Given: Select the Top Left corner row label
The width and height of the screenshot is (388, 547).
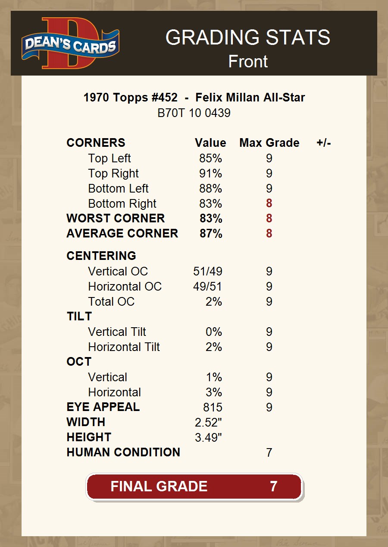Looking at the screenshot, I should 110,158.
